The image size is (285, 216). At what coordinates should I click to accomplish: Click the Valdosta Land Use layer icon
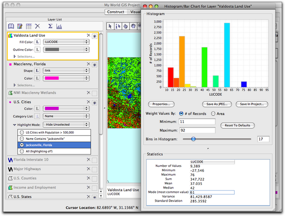click(10, 35)
